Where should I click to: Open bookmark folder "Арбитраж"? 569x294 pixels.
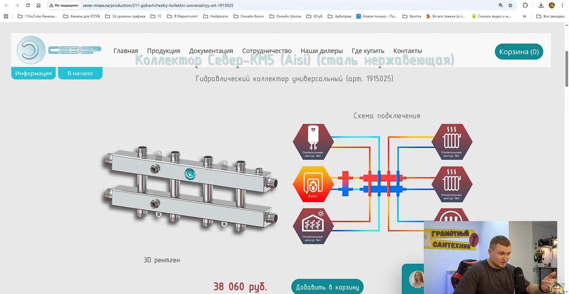tap(340, 16)
